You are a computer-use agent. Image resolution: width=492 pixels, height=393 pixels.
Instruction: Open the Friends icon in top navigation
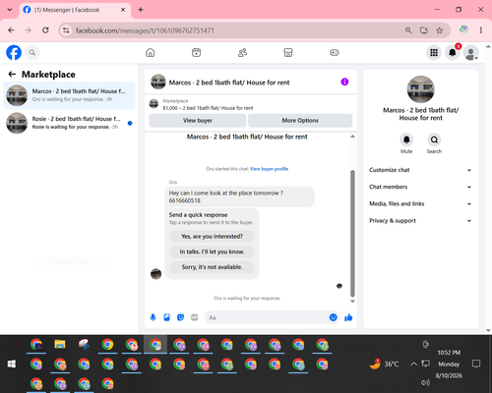pos(242,52)
